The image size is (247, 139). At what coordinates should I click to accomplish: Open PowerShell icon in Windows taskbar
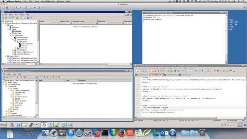[18, 125]
